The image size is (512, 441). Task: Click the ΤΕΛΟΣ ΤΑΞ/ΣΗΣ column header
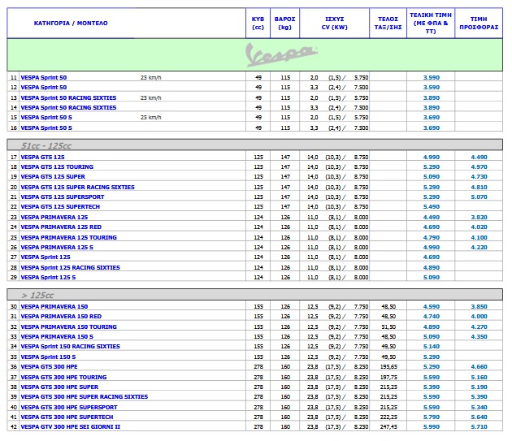(x=388, y=24)
